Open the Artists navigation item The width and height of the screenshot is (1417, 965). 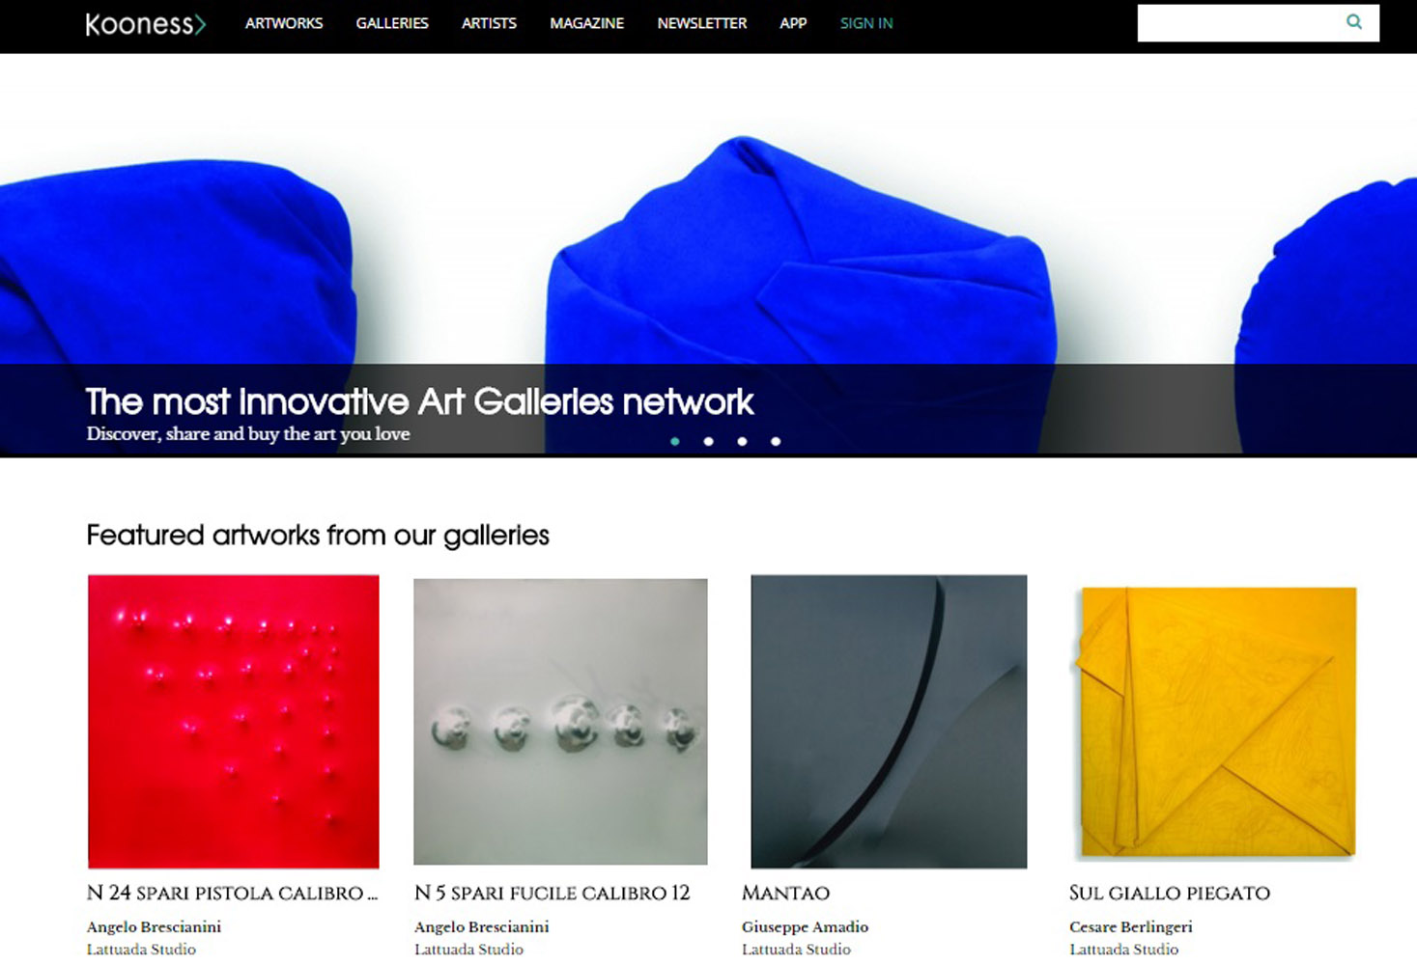489,23
